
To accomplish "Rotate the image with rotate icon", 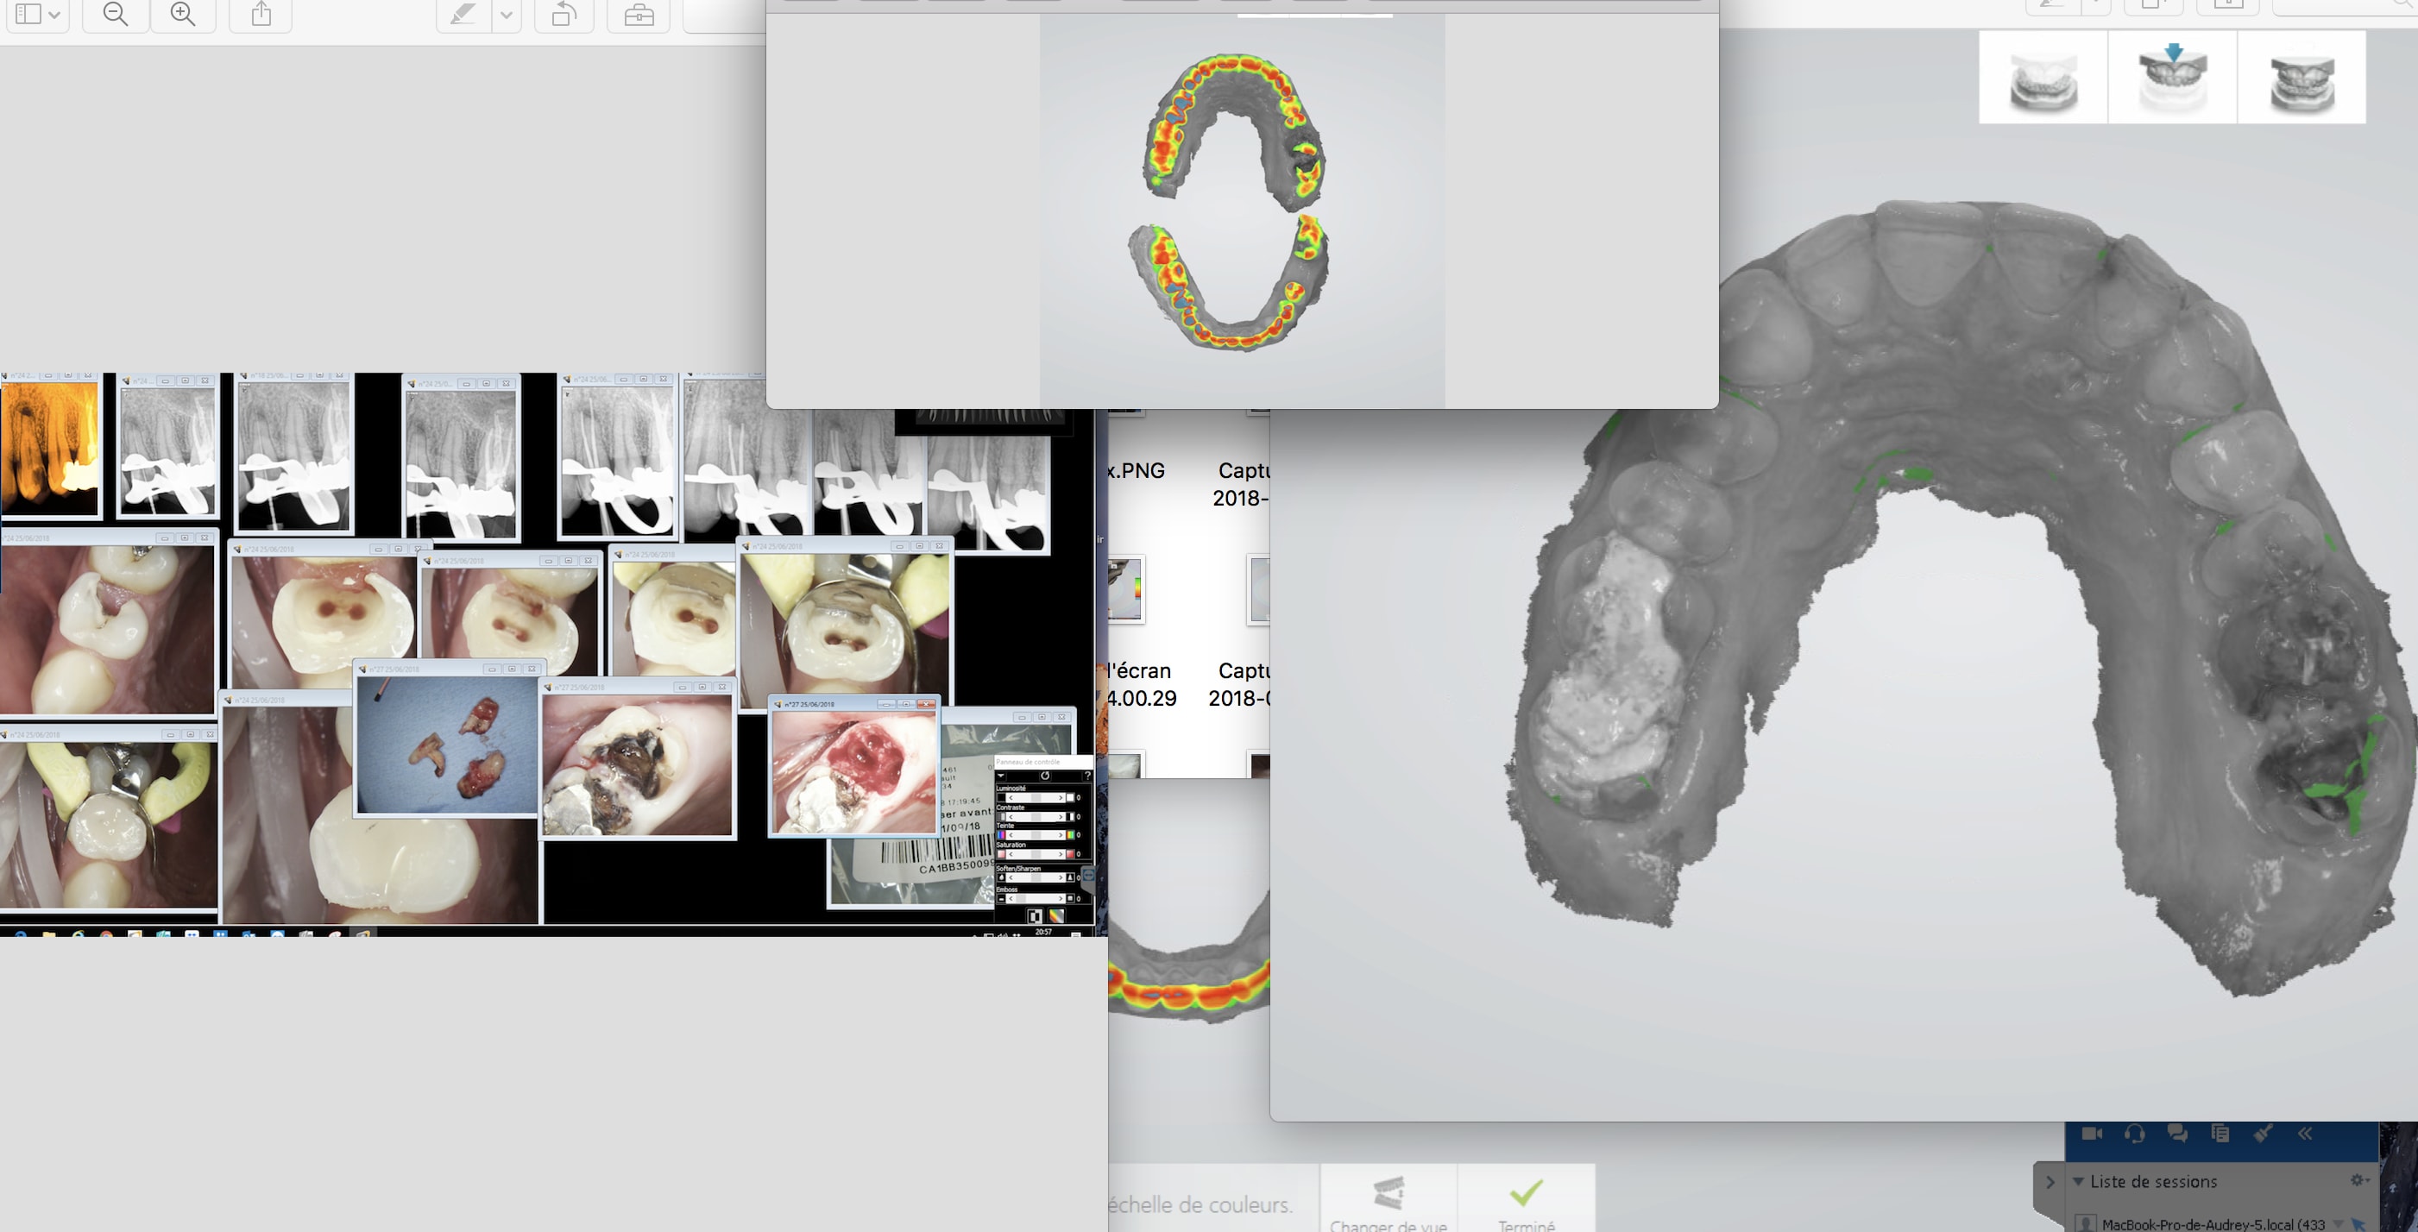I will (x=564, y=14).
